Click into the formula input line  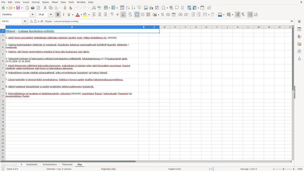167,21
